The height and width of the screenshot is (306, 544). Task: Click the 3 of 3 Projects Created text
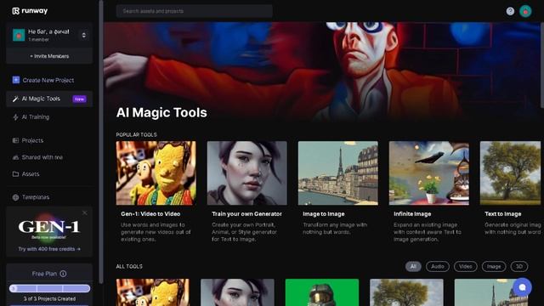coord(49,298)
